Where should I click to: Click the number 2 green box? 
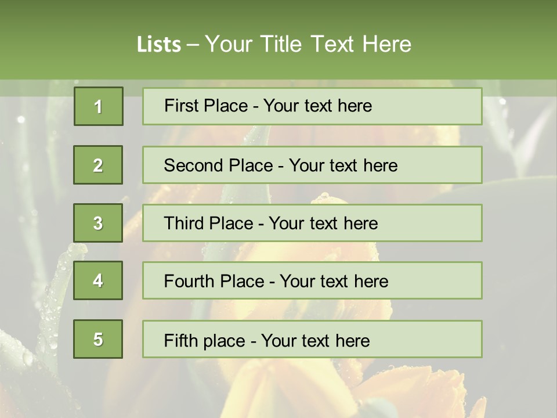pyautogui.click(x=98, y=165)
